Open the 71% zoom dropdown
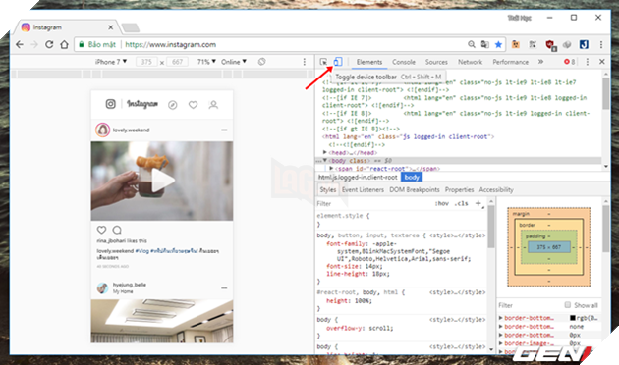Image resolution: width=619 pixels, height=365 pixels. 206,62
